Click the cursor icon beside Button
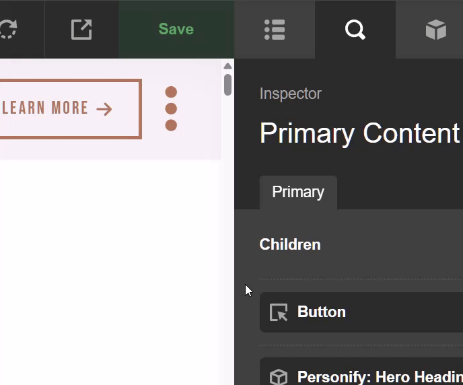463x385 pixels. pyautogui.click(x=278, y=312)
